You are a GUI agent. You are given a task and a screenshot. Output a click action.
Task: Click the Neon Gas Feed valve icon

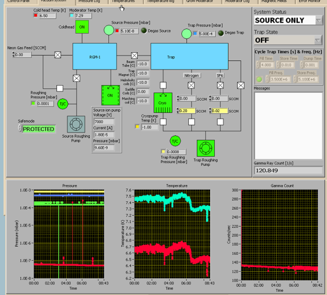[58, 55]
